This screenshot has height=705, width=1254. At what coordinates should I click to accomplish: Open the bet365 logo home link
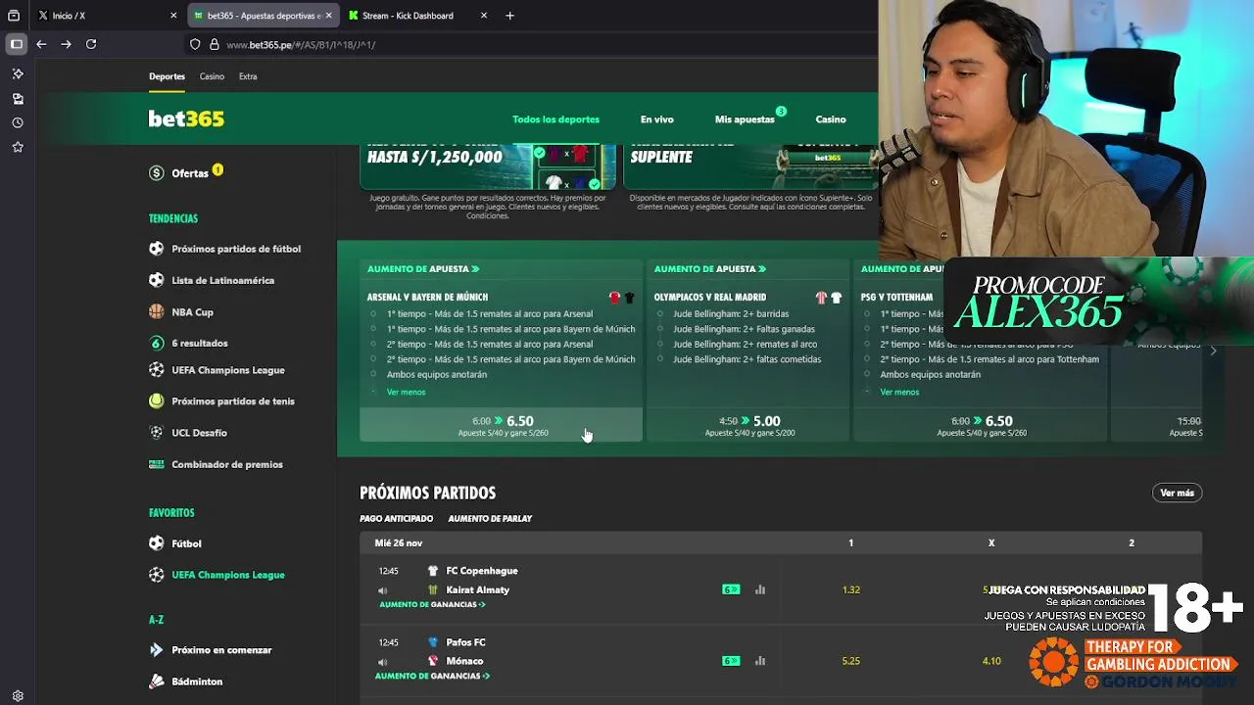pyautogui.click(x=186, y=118)
